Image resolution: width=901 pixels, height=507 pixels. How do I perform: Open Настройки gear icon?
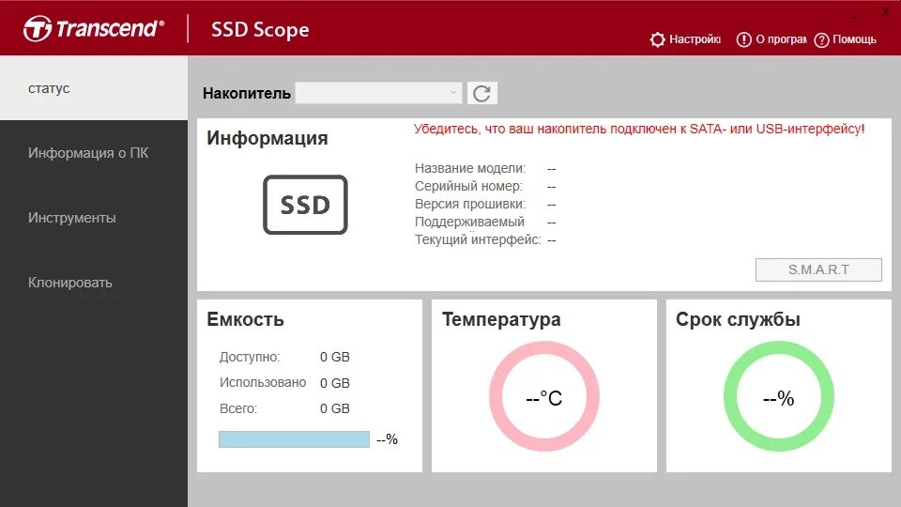click(657, 39)
